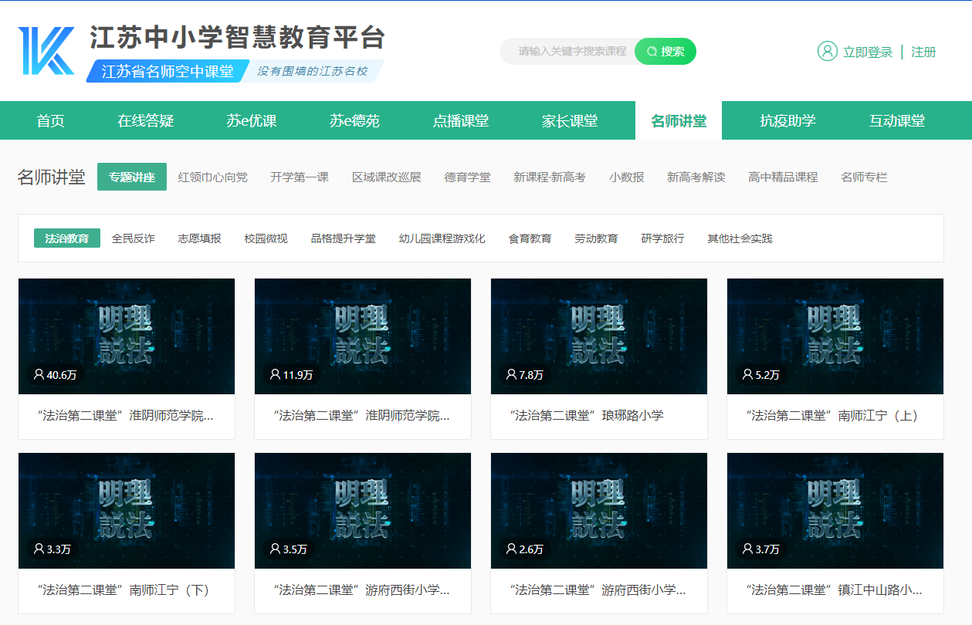Click the green 搜索 search button
972x625 pixels.
click(x=665, y=52)
